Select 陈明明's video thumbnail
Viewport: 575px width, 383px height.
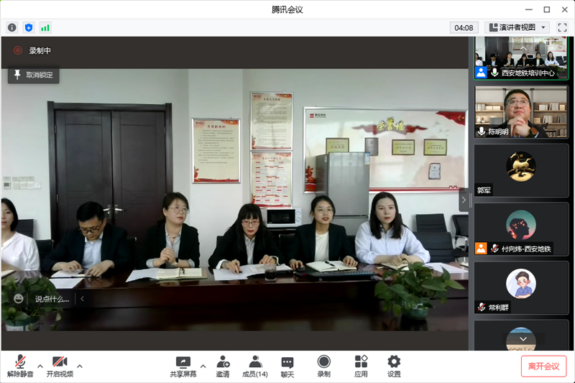tap(521, 112)
